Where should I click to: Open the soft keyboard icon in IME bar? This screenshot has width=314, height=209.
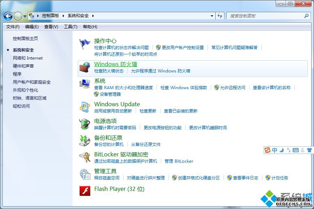click(x=296, y=150)
